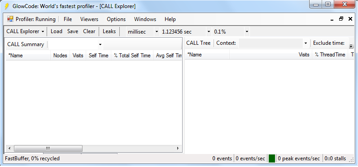Viewport: 358px width, 167px height.
Task: Close the GlowCode main window
Action: click(345, 4)
